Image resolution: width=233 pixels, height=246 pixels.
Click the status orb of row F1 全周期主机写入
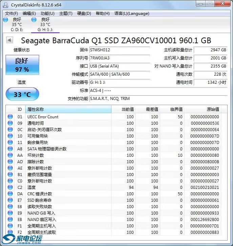[10, 226]
